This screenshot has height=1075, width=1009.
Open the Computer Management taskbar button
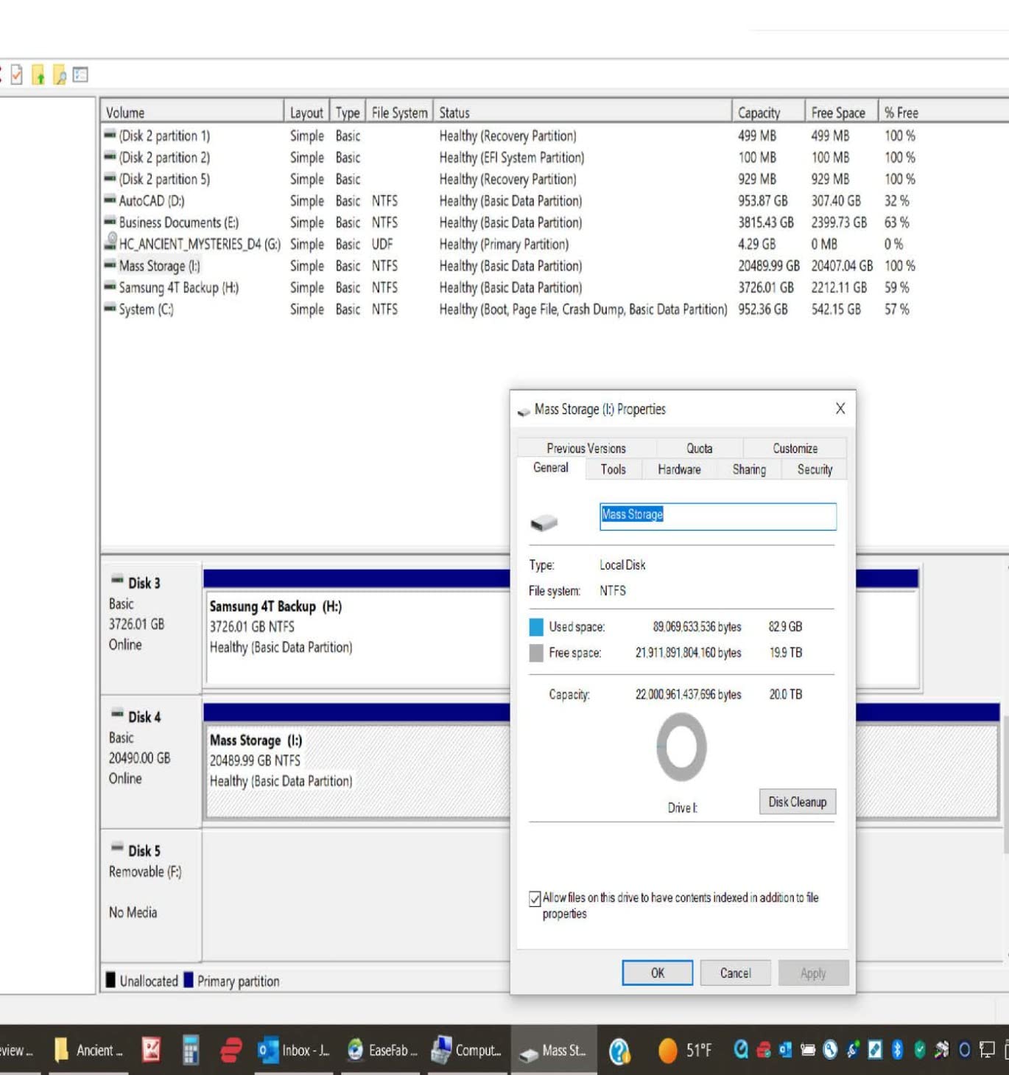click(466, 1050)
